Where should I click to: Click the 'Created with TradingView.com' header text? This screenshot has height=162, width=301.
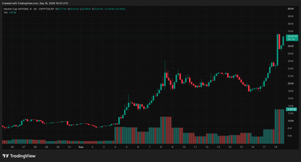[x=20, y=3]
